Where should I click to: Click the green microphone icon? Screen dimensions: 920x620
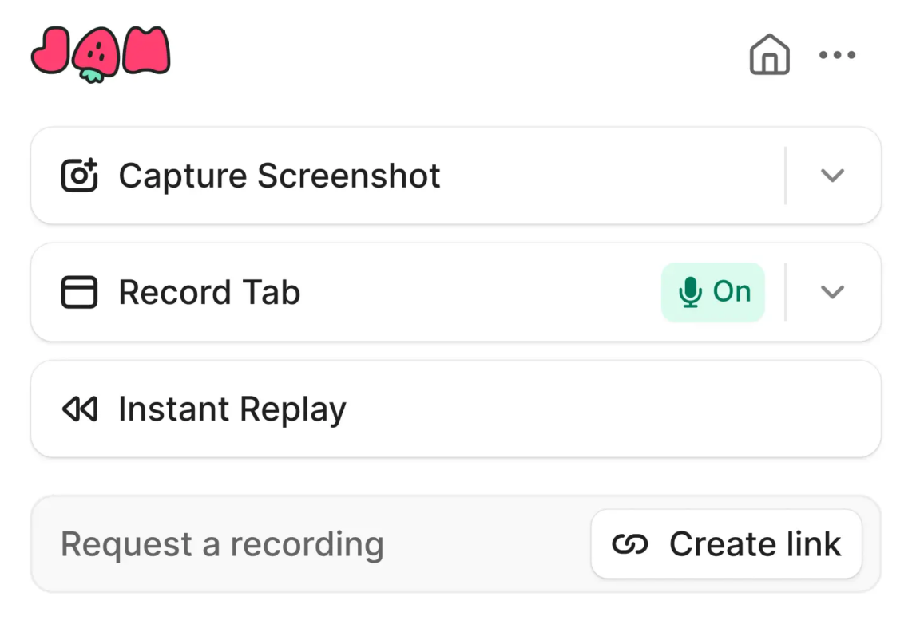click(x=690, y=292)
